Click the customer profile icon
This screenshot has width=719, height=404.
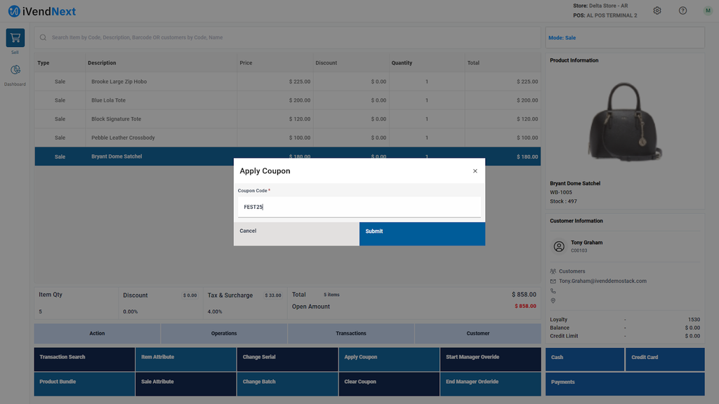(x=559, y=246)
